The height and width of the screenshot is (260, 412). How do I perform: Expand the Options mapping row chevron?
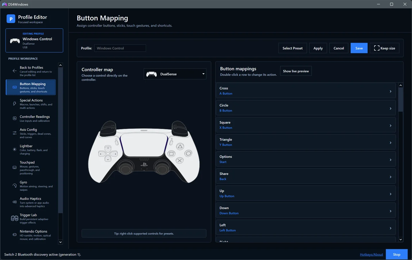click(x=390, y=160)
